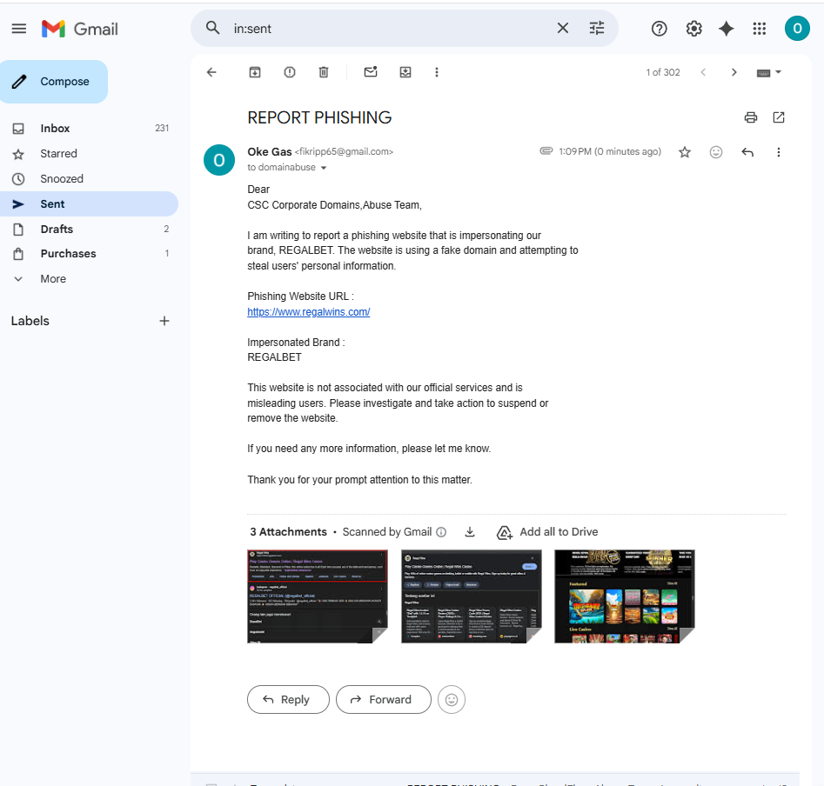824x786 pixels.
Task: Click the Compose button
Action: pos(54,82)
